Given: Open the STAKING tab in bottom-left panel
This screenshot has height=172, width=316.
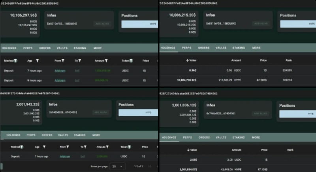Looking at the screenshot, I should [x=79, y=135].
